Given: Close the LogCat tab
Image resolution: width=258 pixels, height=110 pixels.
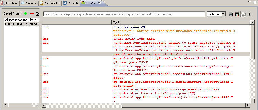Looking at the screenshot, I should pos(99,3).
